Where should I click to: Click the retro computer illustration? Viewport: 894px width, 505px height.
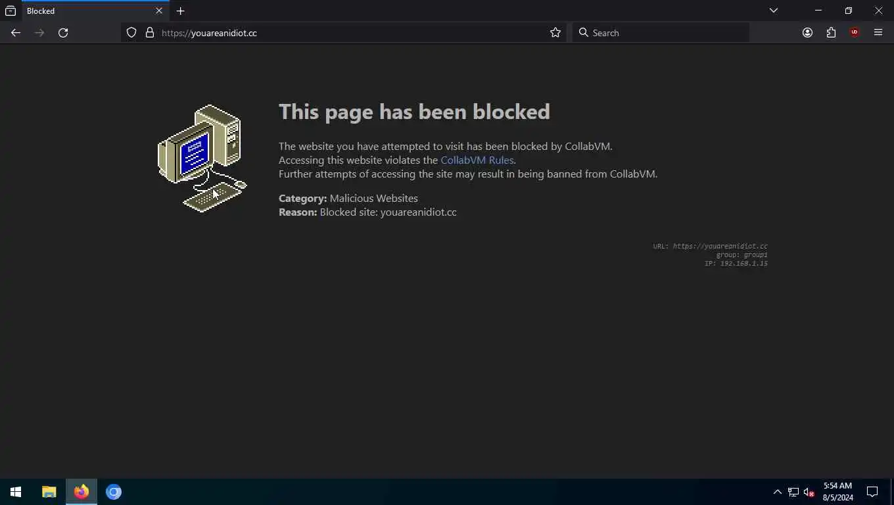coord(202,158)
